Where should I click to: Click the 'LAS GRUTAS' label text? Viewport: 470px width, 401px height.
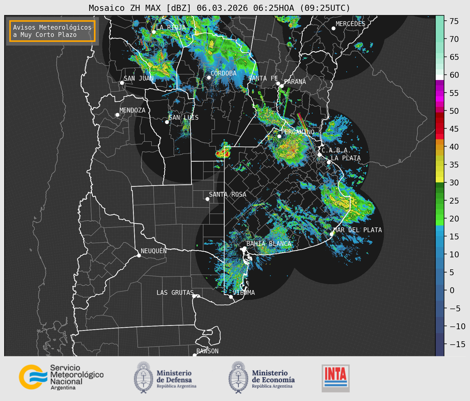(175, 293)
